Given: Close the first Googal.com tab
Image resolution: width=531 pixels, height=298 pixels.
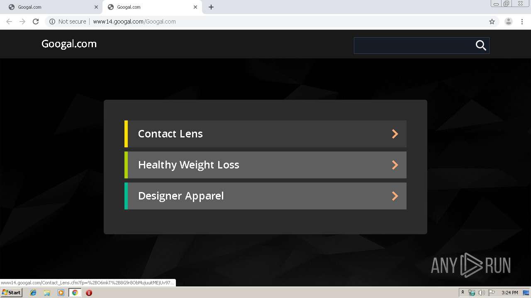Looking at the screenshot, I should click(x=96, y=7).
